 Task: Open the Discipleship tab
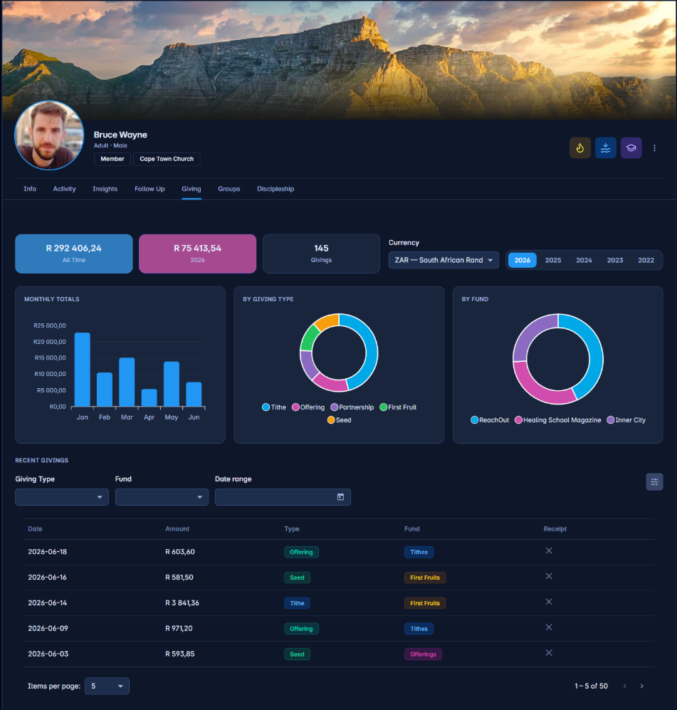tap(275, 189)
